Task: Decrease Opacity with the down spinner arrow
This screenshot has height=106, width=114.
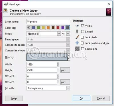Action: (69, 59)
